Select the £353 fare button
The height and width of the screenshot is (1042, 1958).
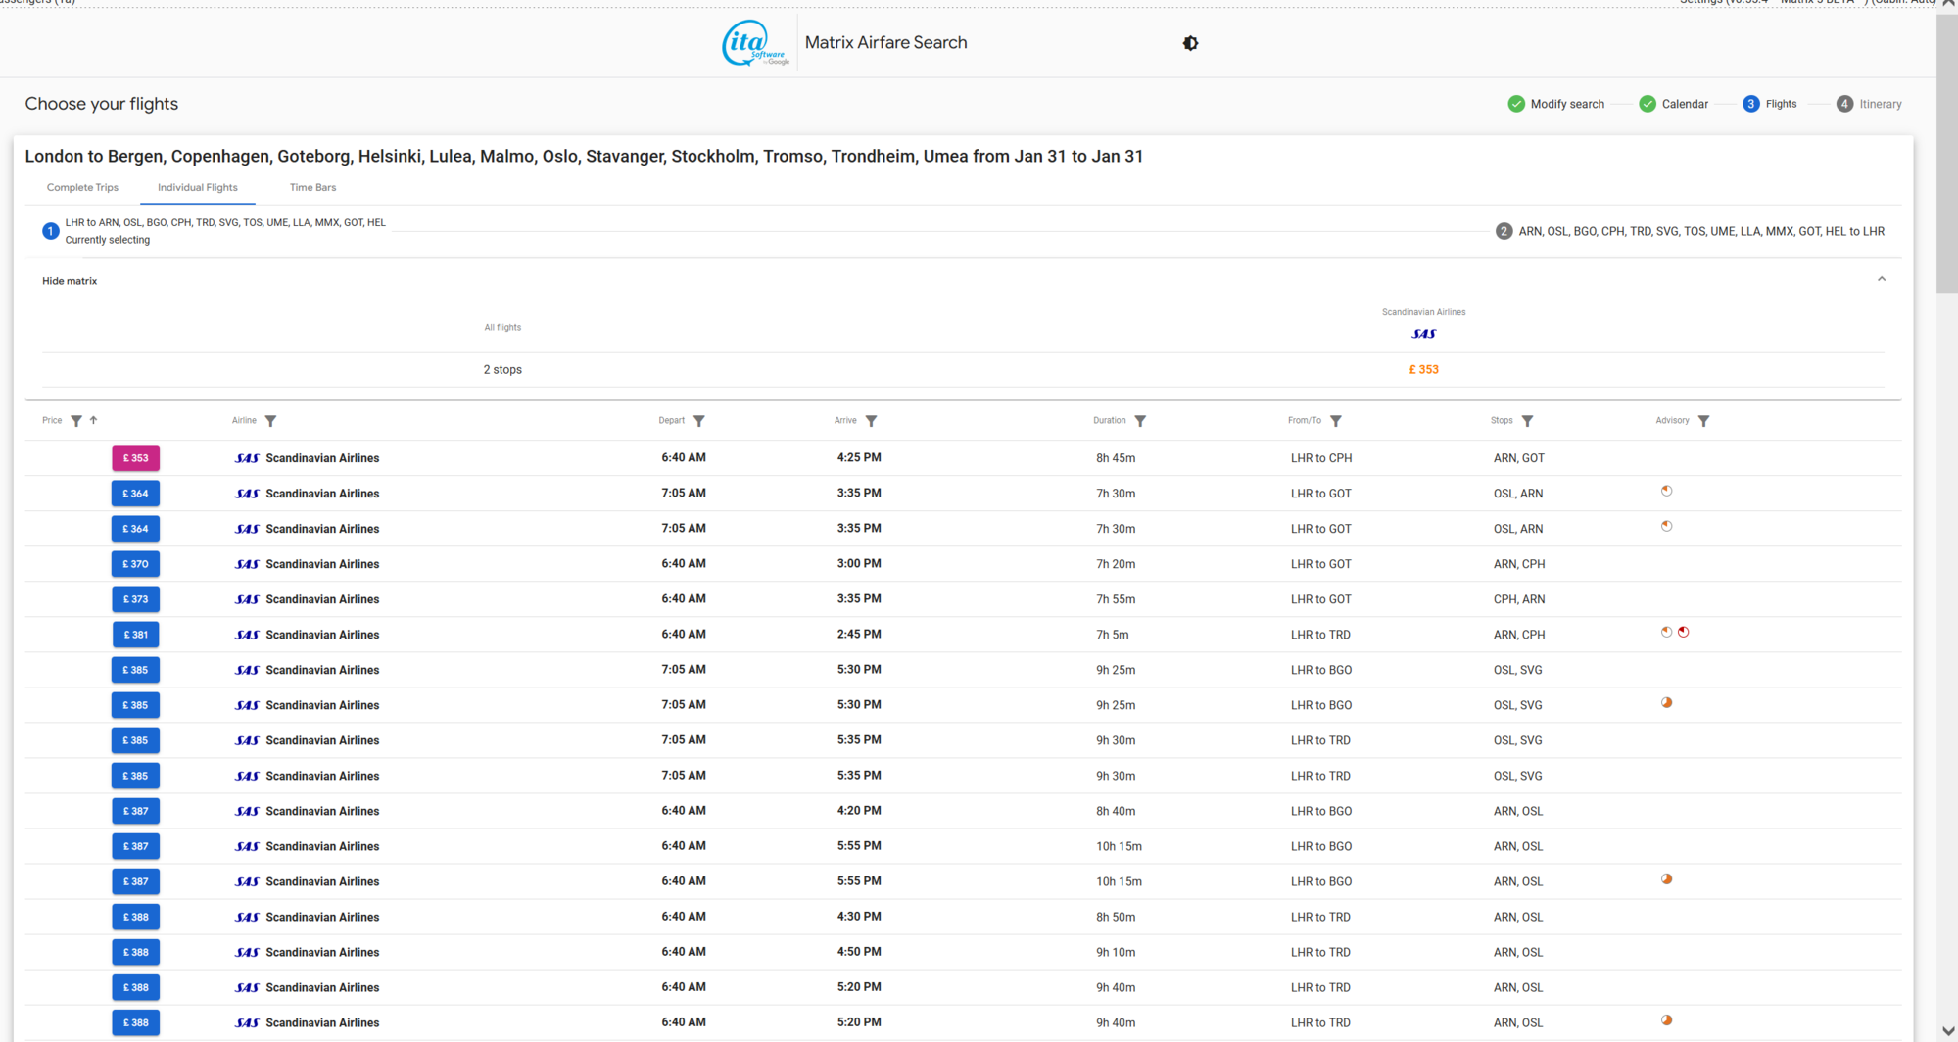pos(135,457)
